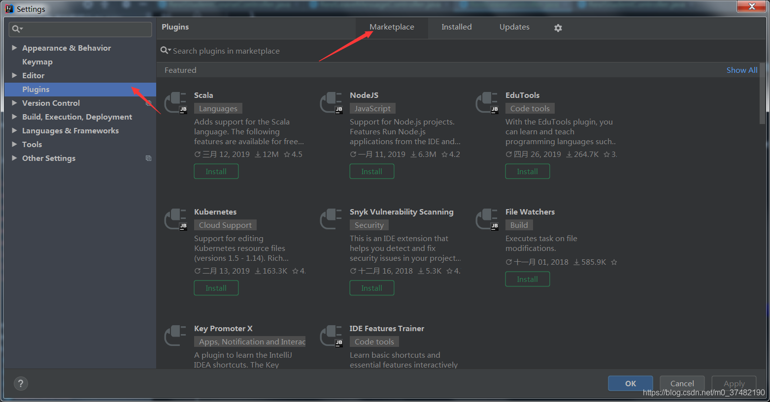This screenshot has width=770, height=402.
Task: Open the Snyk Vulnerability Scanning title
Action: tap(402, 212)
